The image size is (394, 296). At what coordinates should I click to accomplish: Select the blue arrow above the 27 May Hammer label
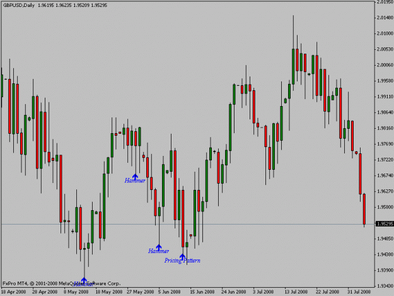[x=135, y=177]
